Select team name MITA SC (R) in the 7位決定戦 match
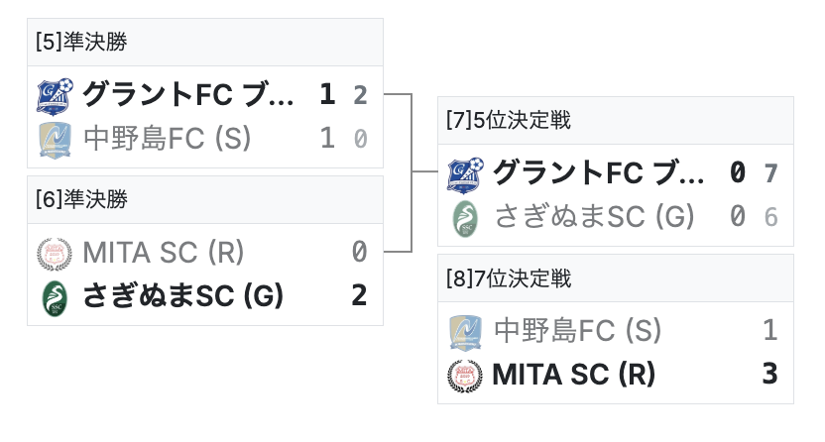The image size is (825, 442). coord(574,375)
